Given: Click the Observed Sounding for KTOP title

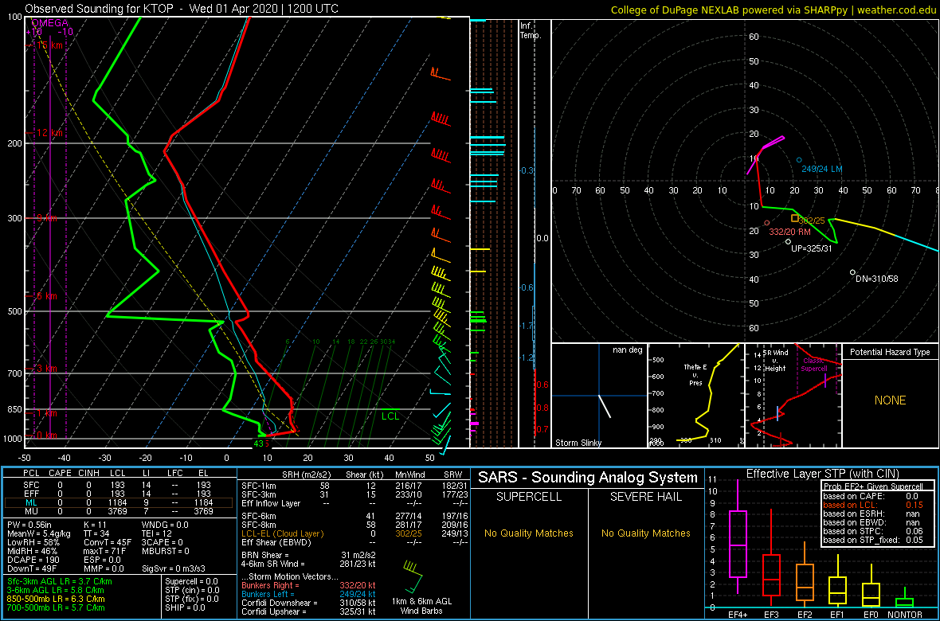Looking at the screenshot, I should (182, 9).
